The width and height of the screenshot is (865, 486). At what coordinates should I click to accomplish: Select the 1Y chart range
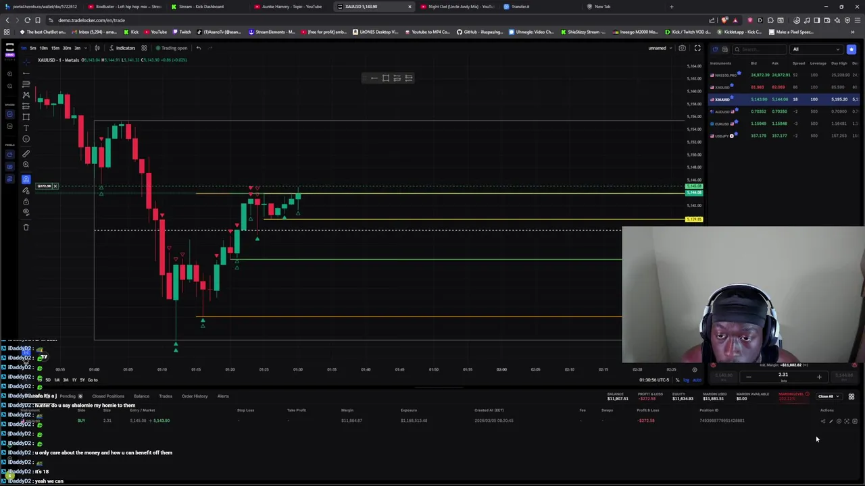point(74,380)
